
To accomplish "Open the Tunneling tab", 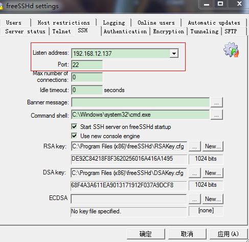I will [x=205, y=31].
